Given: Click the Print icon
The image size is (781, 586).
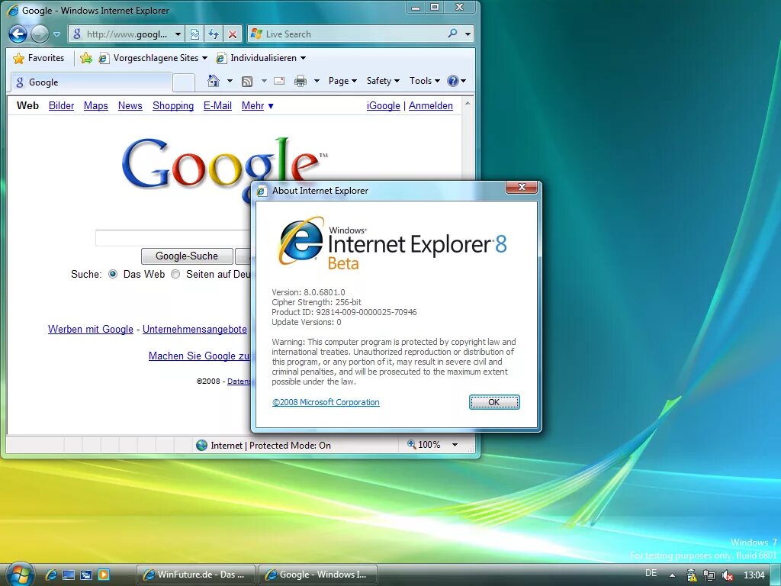Looking at the screenshot, I should 301,81.
